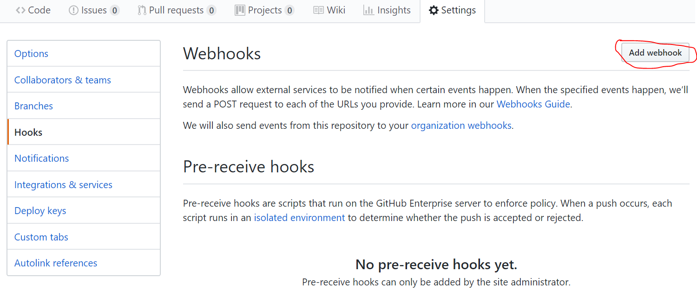The height and width of the screenshot is (297, 697).
Task: Open the Code tab
Action: coord(33,10)
